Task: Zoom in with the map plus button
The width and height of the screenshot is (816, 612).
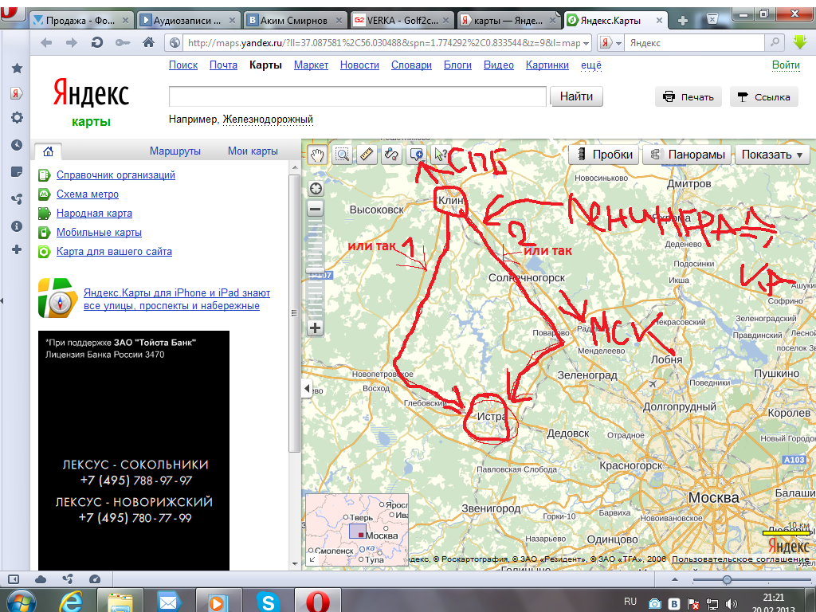Action: click(316, 328)
